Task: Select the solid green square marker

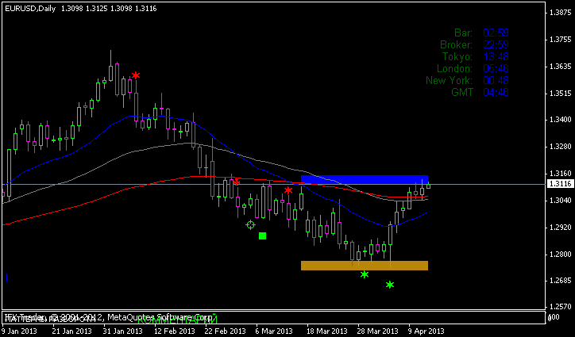Action: (262, 236)
